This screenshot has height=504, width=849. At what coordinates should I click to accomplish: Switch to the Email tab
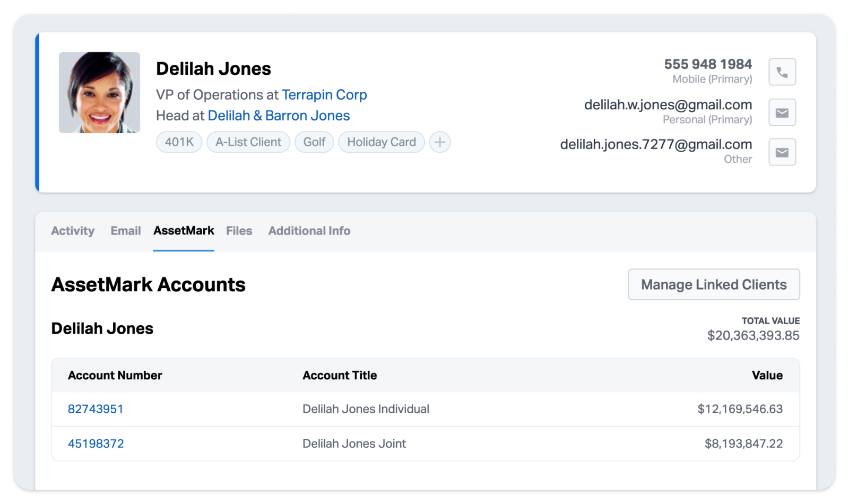pyautogui.click(x=125, y=231)
